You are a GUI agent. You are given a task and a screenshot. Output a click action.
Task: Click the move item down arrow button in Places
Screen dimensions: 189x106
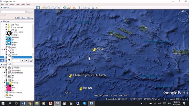pyautogui.click(x=26, y=61)
